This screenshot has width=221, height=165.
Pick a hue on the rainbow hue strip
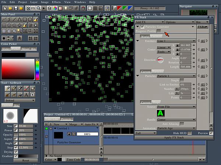click(x=37, y=70)
